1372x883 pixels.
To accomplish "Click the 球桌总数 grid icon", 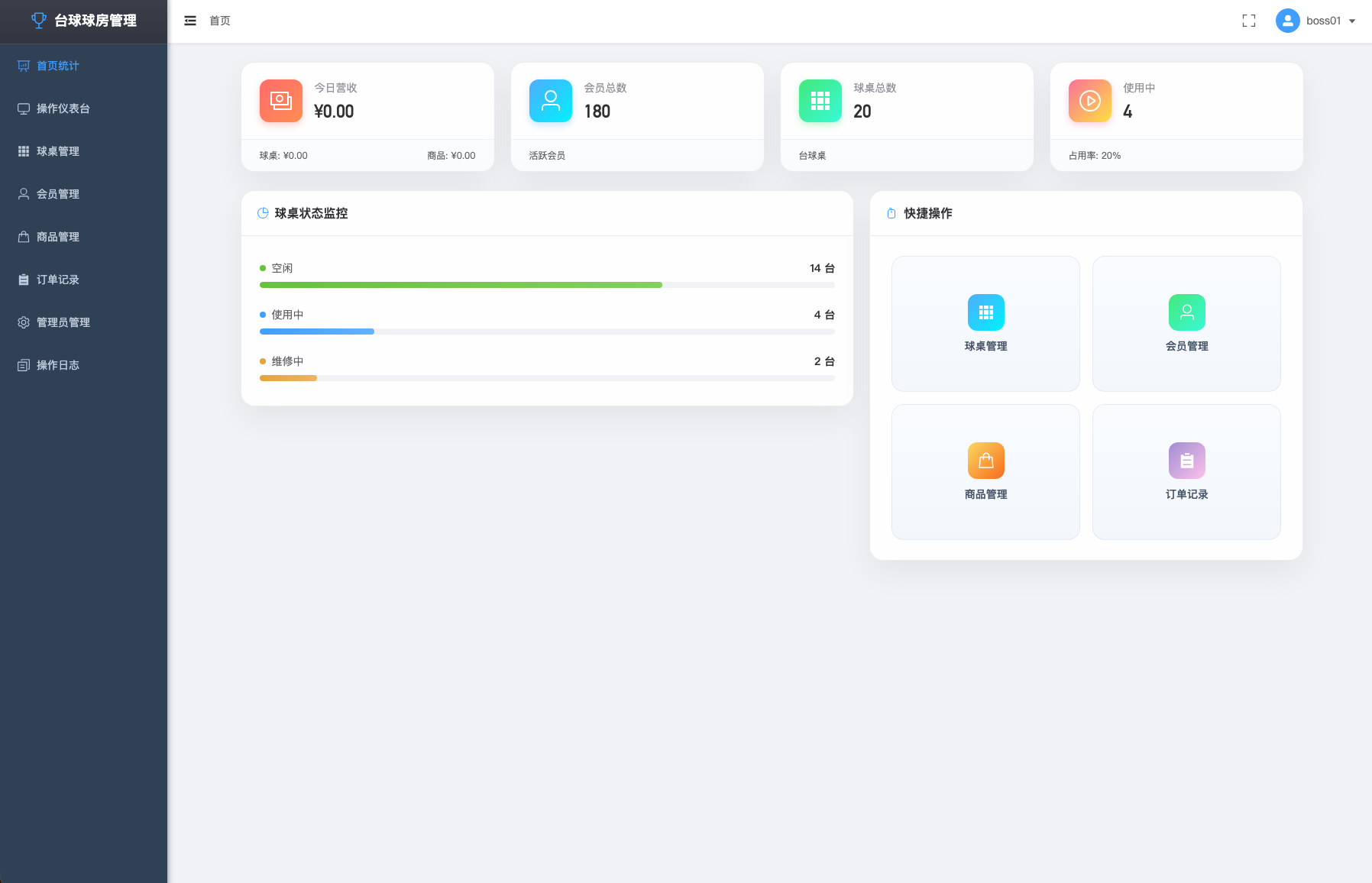I will (820, 101).
